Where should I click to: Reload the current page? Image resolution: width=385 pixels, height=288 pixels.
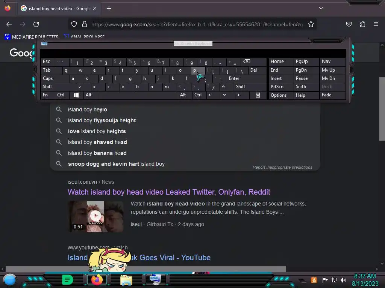tap(36, 24)
